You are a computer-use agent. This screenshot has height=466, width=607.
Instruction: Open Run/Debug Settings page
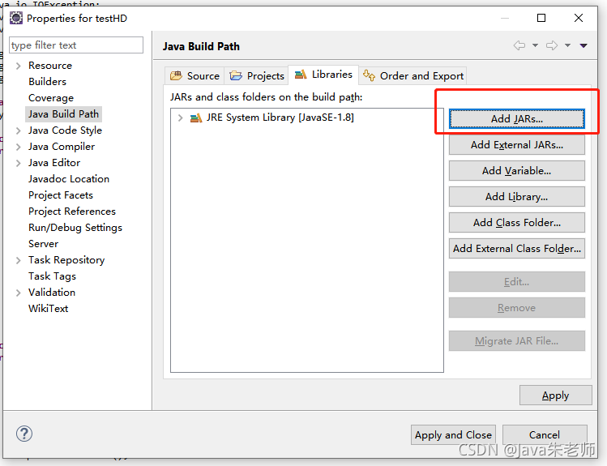pyautogui.click(x=75, y=228)
